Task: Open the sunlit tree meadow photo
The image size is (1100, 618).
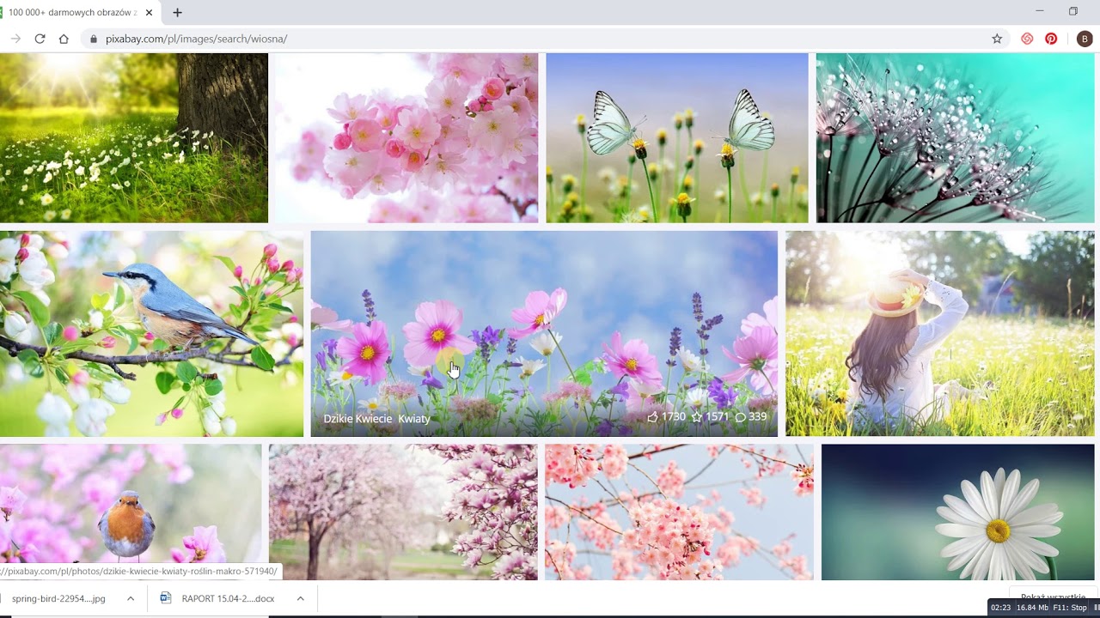Action: tap(134, 138)
